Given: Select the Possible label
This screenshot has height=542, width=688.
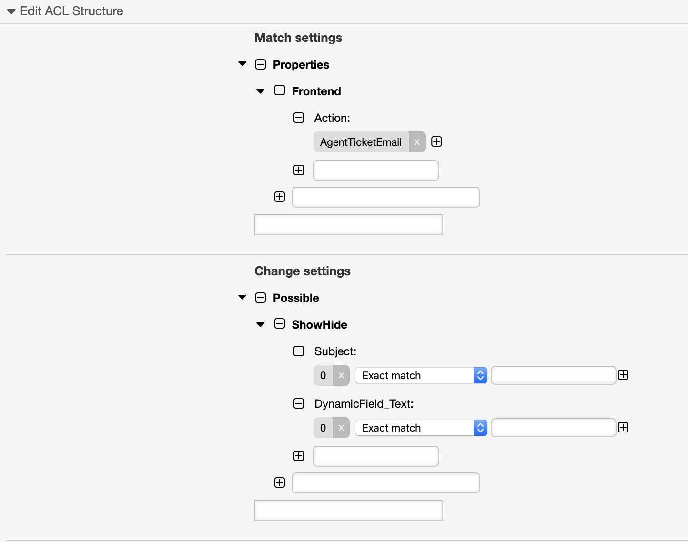Looking at the screenshot, I should coord(296,298).
